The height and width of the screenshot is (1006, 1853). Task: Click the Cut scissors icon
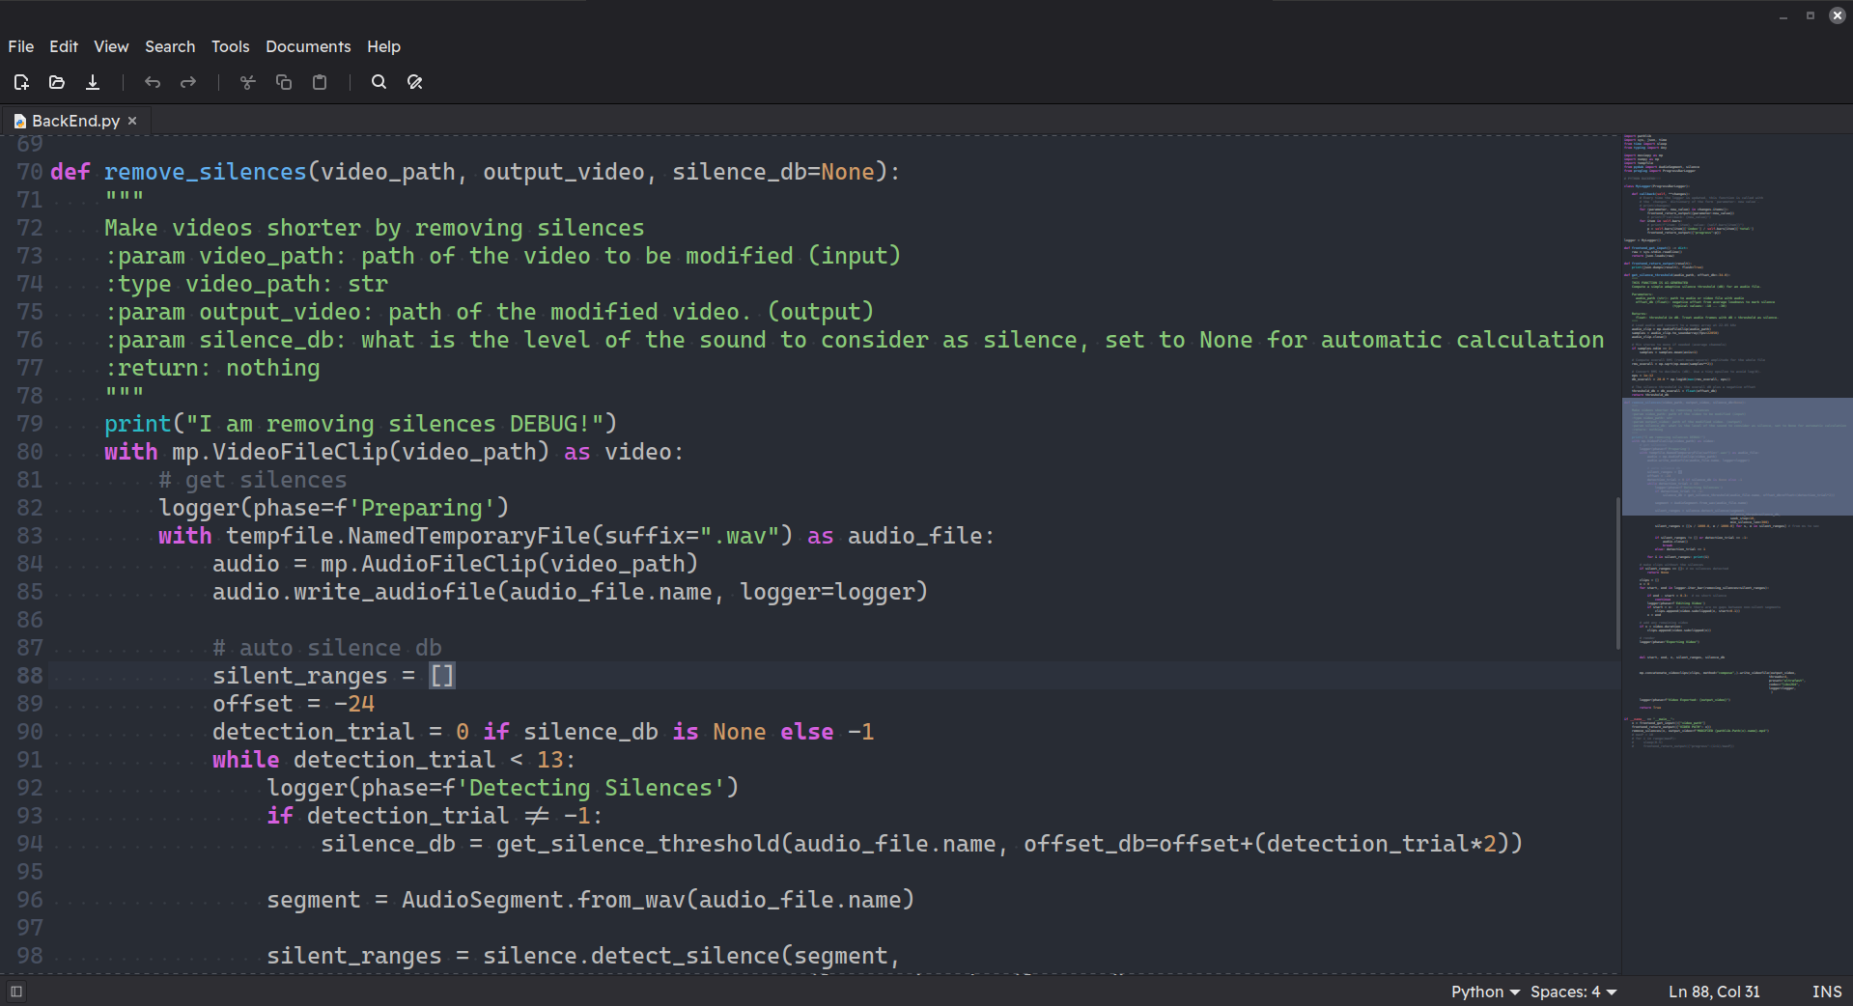coord(248,82)
